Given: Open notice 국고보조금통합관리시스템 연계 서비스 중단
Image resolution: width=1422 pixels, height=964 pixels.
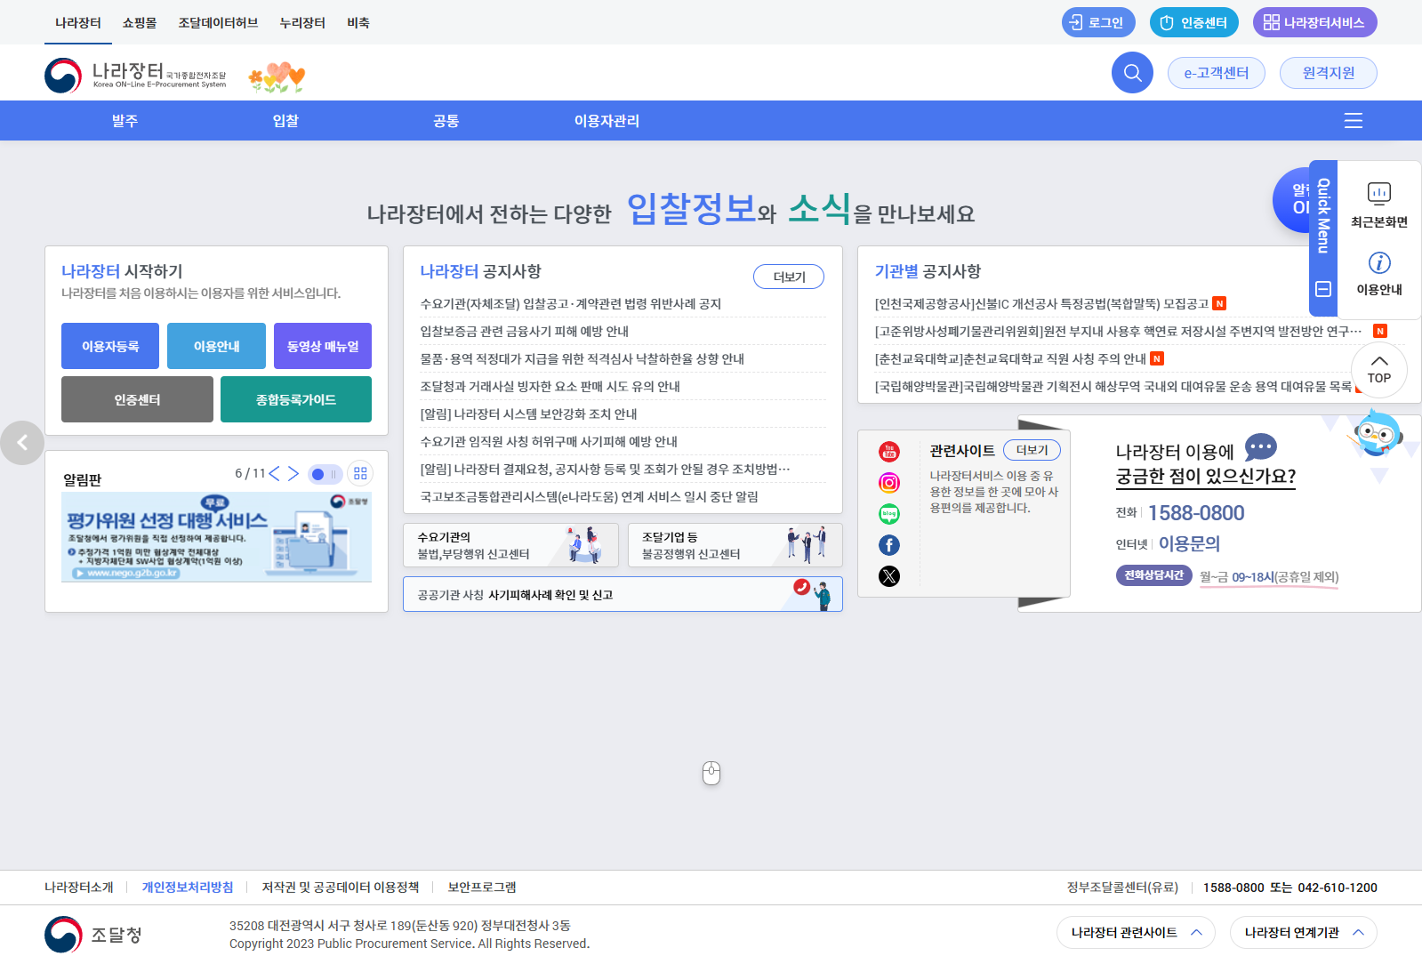Looking at the screenshot, I should (589, 496).
